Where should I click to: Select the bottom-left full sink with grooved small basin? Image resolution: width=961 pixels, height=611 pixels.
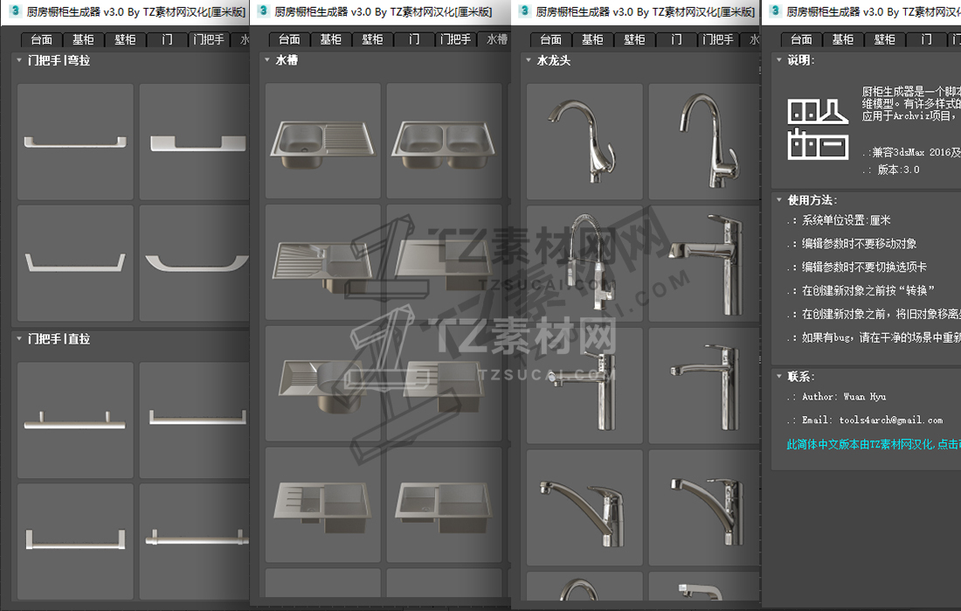pyautogui.click(x=323, y=505)
